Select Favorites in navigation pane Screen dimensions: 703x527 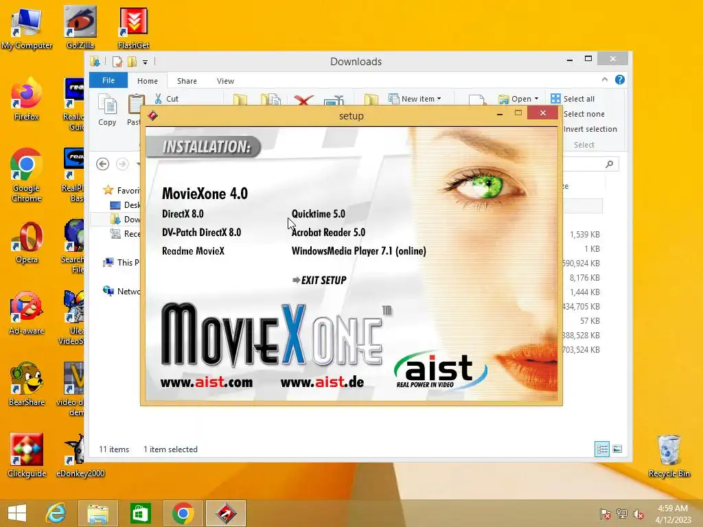[121, 191]
